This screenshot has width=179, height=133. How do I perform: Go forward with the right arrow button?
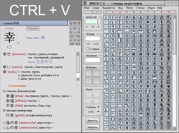[79, 32]
